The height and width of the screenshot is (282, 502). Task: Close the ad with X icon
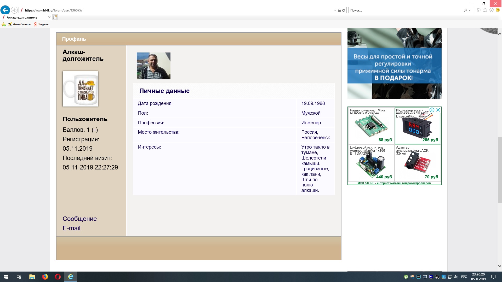tap(438, 110)
